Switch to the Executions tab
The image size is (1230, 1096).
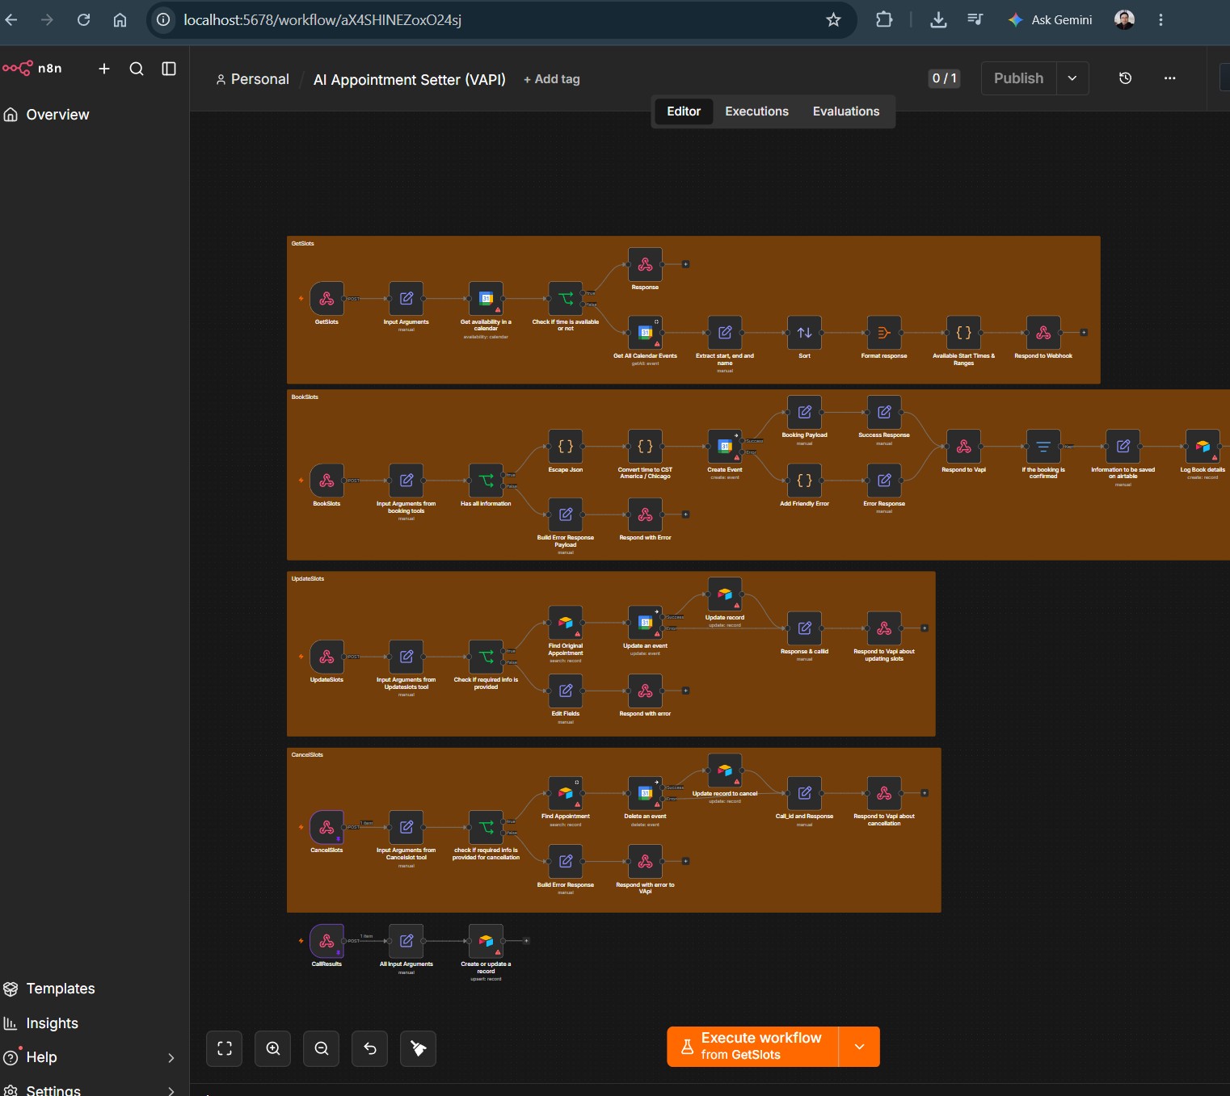pos(756,111)
